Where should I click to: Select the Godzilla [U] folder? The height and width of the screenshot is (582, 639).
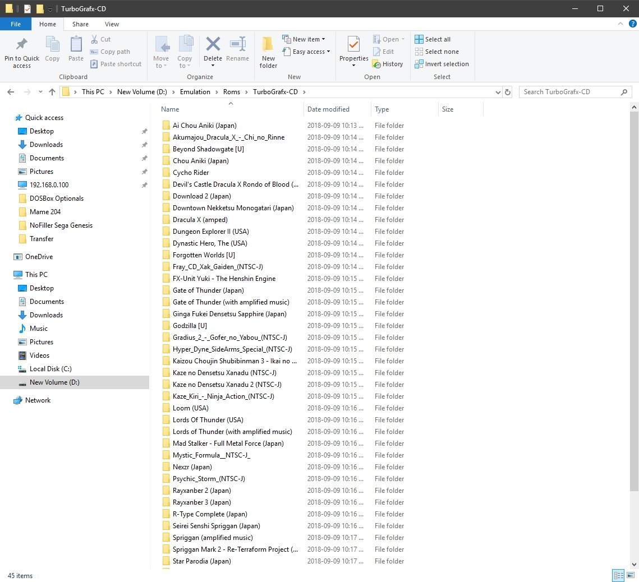pos(190,326)
